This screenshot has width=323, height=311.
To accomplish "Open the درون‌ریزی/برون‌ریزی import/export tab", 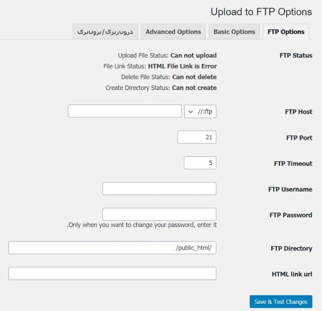I will pyautogui.click(x=105, y=31).
